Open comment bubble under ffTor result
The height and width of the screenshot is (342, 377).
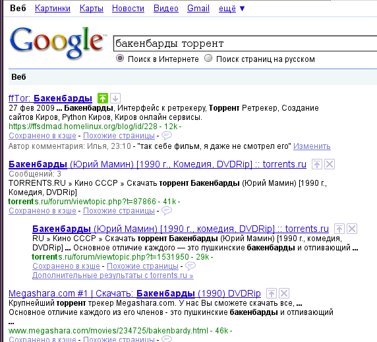pyautogui.click(x=166, y=136)
